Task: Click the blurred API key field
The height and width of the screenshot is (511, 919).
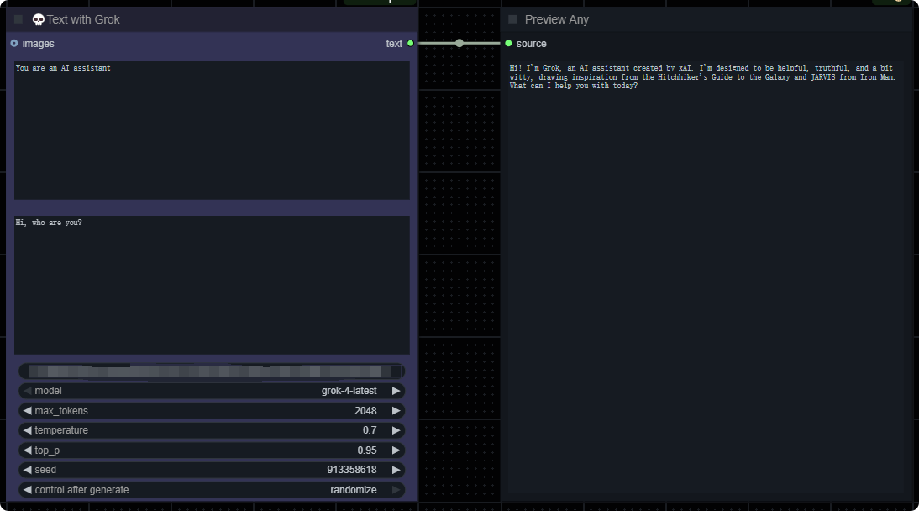Action: tap(212, 371)
